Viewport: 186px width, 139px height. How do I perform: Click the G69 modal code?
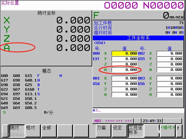pyautogui.click(x=16, y=108)
